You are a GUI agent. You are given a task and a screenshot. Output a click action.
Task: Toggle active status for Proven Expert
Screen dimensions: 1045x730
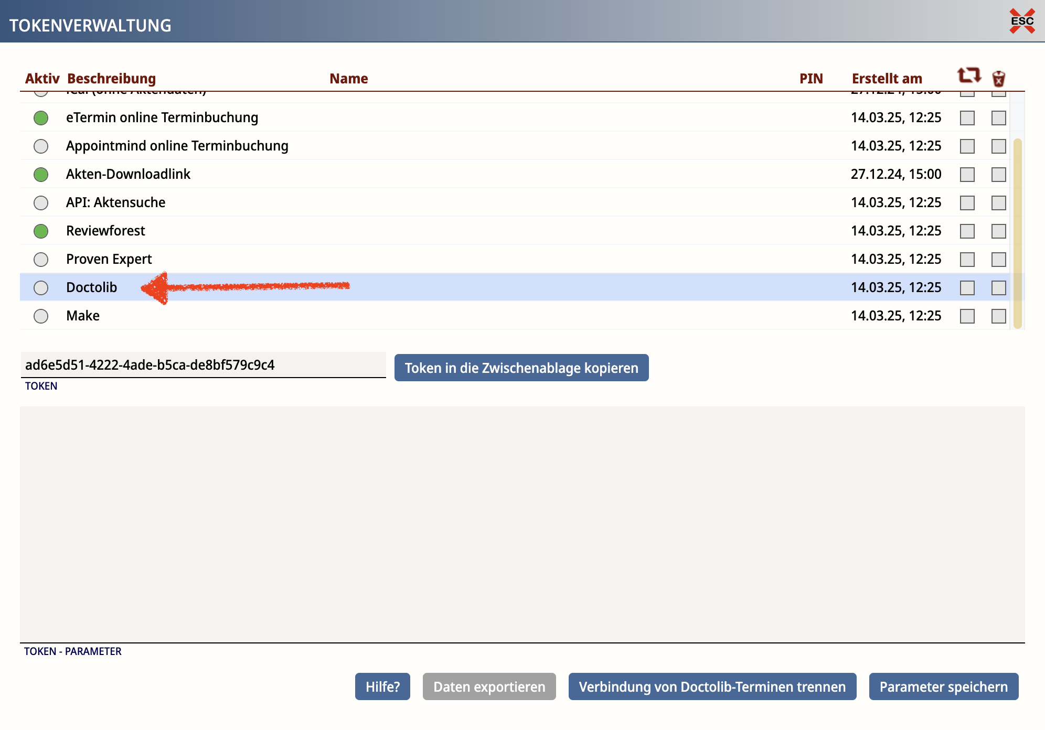point(41,260)
